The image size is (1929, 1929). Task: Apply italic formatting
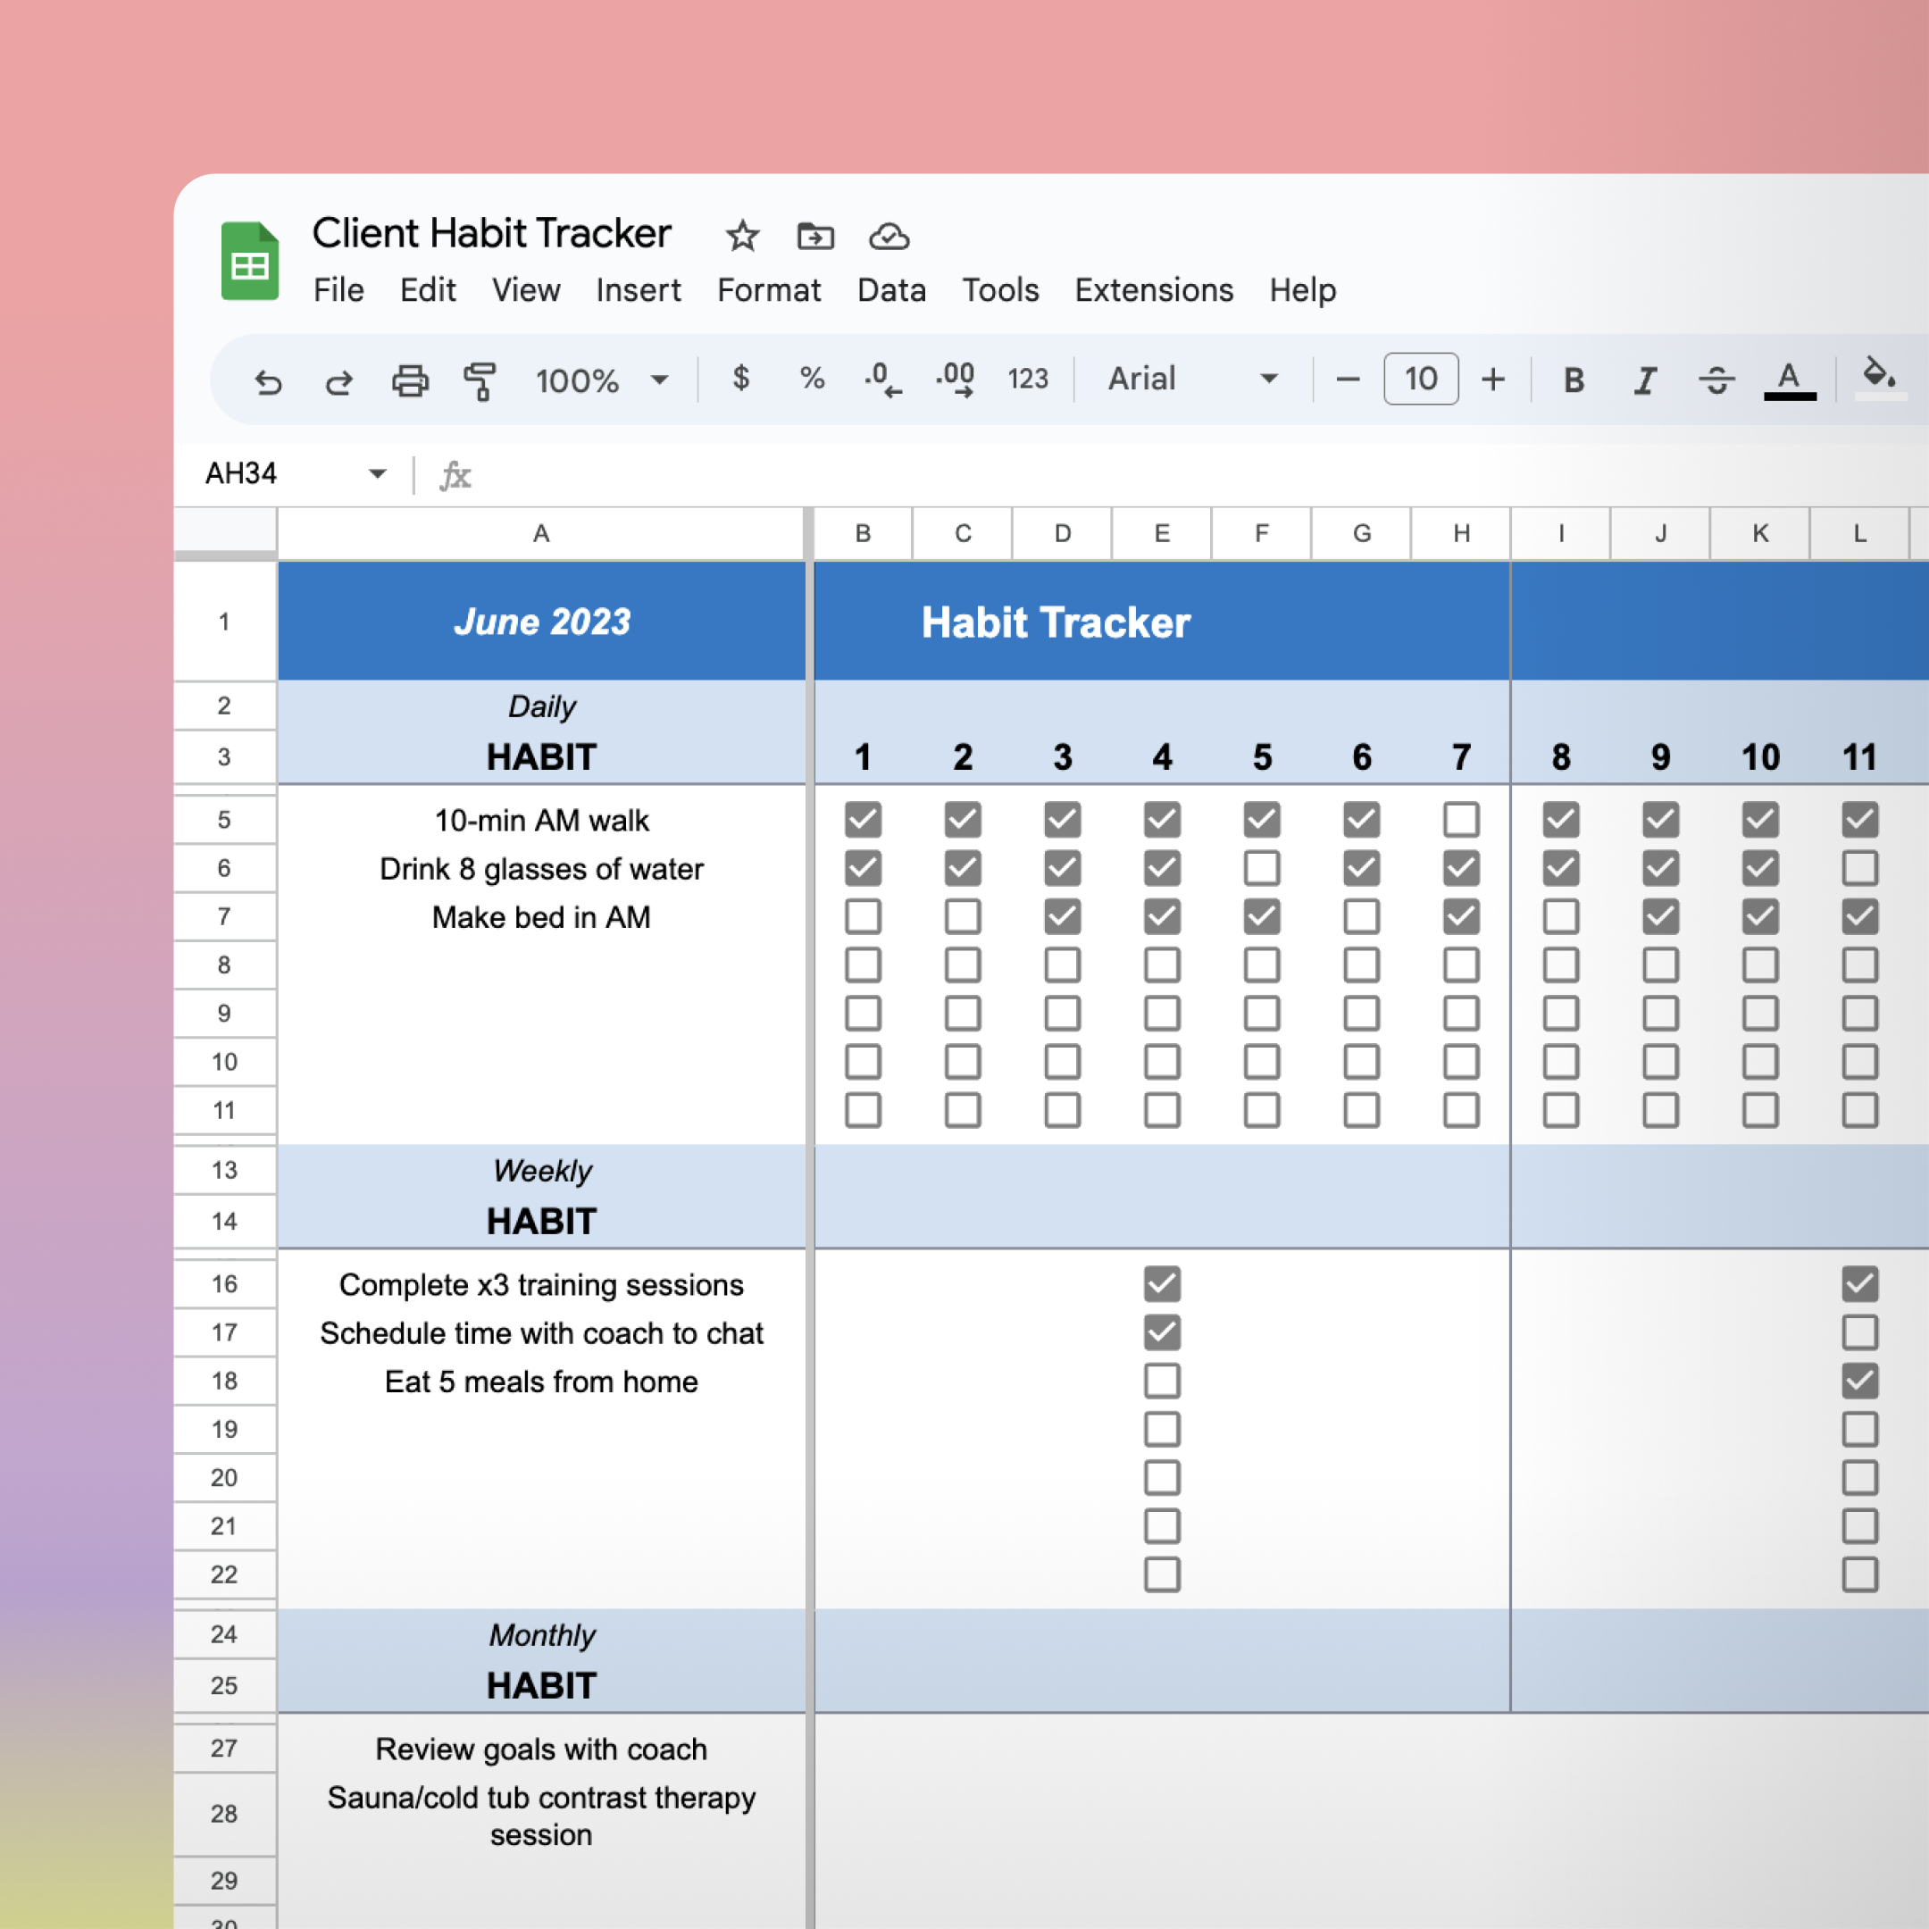tap(1644, 380)
